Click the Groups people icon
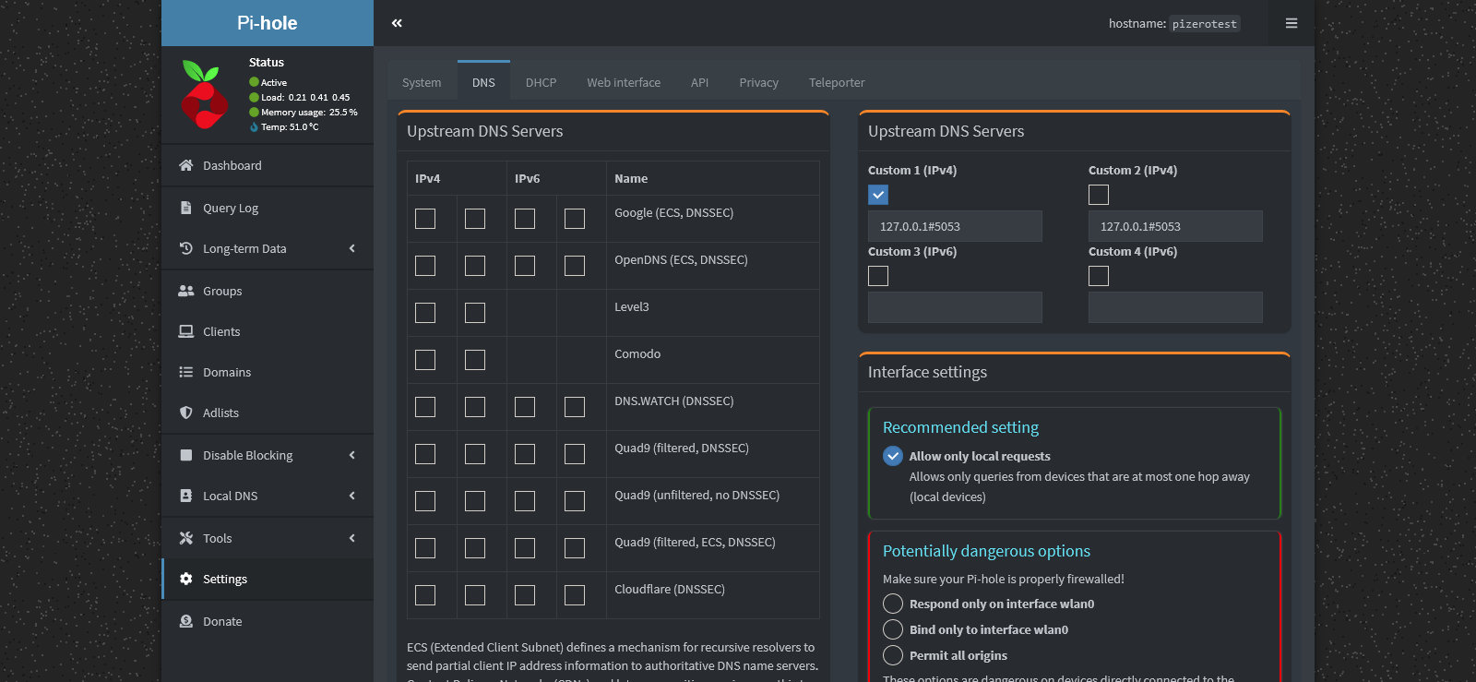The image size is (1476, 682). click(x=185, y=291)
